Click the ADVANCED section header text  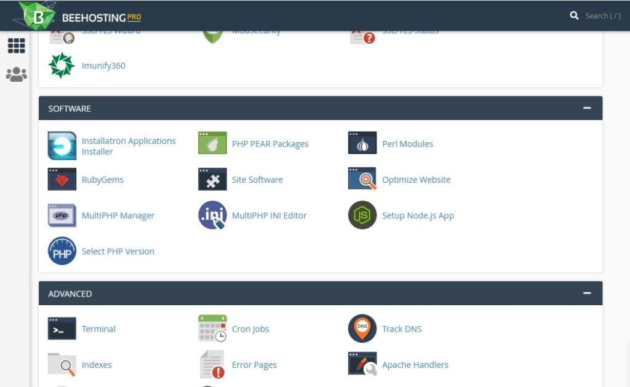[70, 293]
